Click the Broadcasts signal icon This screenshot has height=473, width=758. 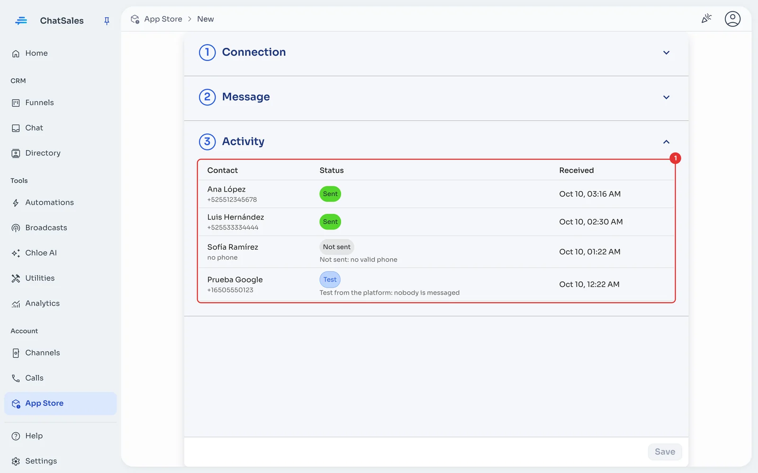(x=16, y=228)
